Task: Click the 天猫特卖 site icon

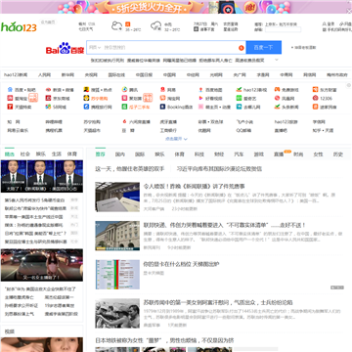Action: (10, 107)
